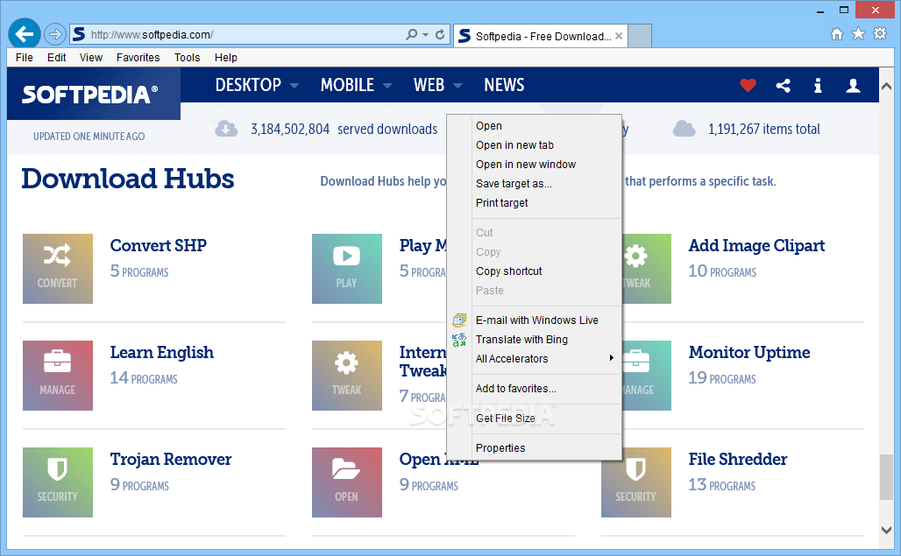This screenshot has height=556, width=901.
Task: Click the search magnifier in the address bar
Action: [x=411, y=34]
